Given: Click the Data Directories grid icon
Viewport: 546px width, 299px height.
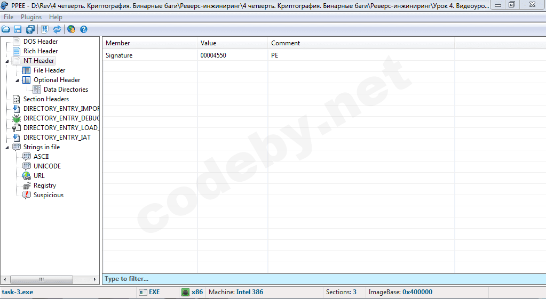Looking at the screenshot, I should (37, 90).
